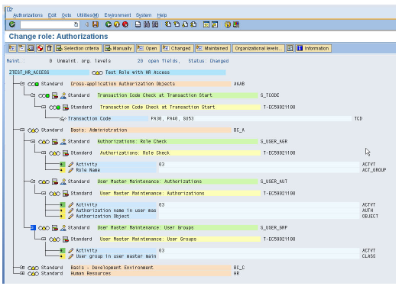Collapse the Cross-application Authorization Objects folder
Image resolution: width=402 pixels, height=286 pixels.
(x=22, y=84)
